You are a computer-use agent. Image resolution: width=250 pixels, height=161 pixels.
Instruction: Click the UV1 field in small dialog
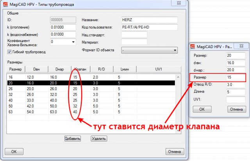236,99
